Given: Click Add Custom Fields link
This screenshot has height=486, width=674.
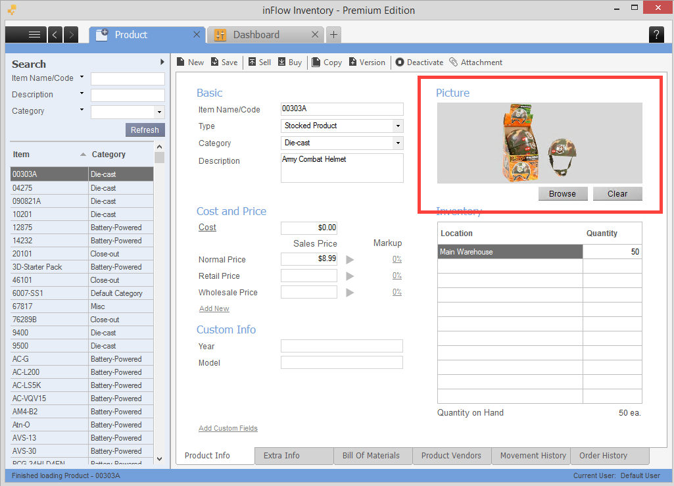Looking at the screenshot, I should [x=228, y=428].
